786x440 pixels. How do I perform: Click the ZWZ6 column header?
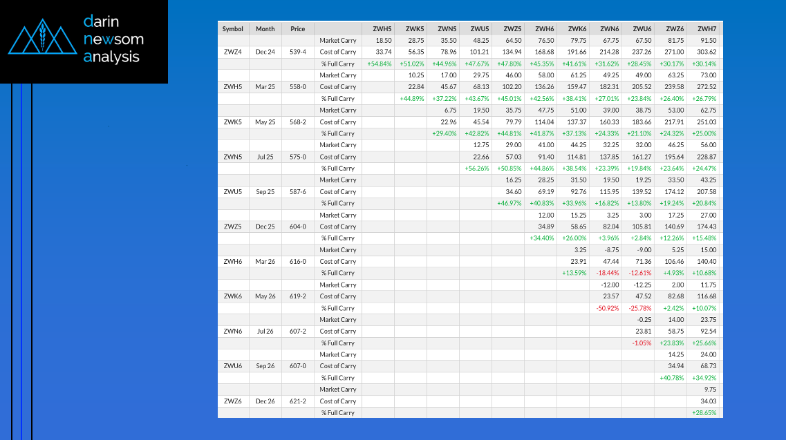[675, 29]
